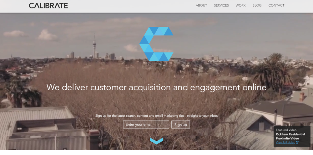
Task: Click the blue geometric C logo
Action: pos(156,44)
